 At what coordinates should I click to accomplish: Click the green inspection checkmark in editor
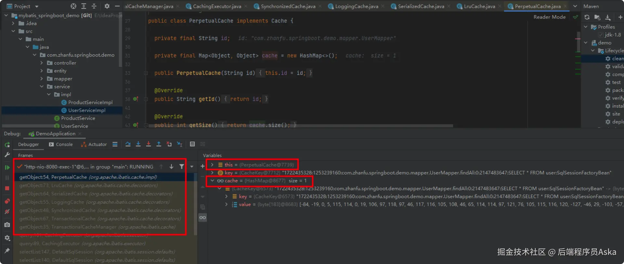[575, 17]
